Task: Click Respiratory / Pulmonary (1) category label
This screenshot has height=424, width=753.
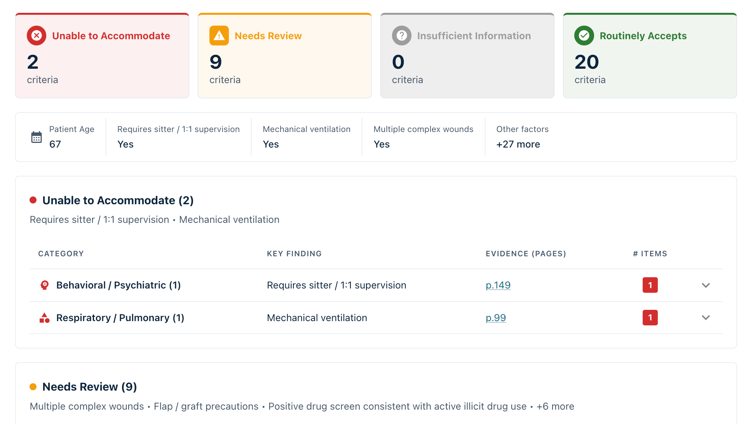Action: [120, 318]
